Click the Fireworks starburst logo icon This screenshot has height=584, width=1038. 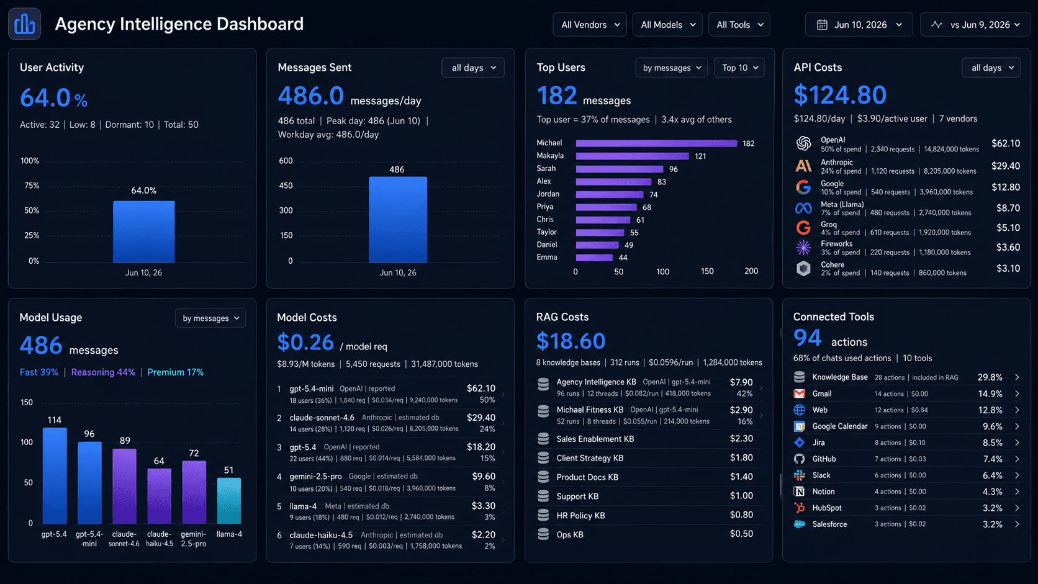(x=803, y=248)
